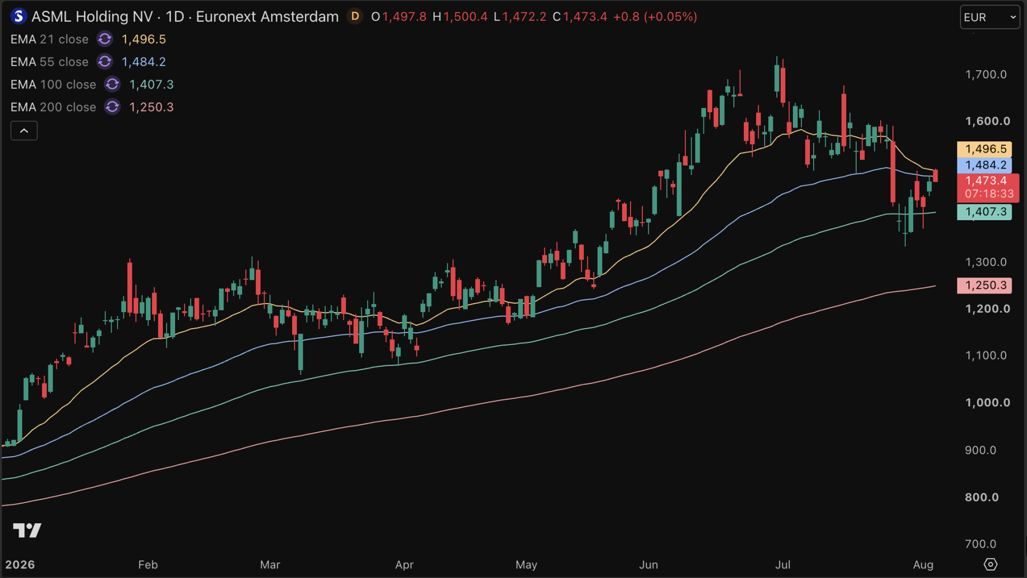The width and height of the screenshot is (1027, 578).
Task: Open the EUR currency dropdown
Action: (990, 17)
